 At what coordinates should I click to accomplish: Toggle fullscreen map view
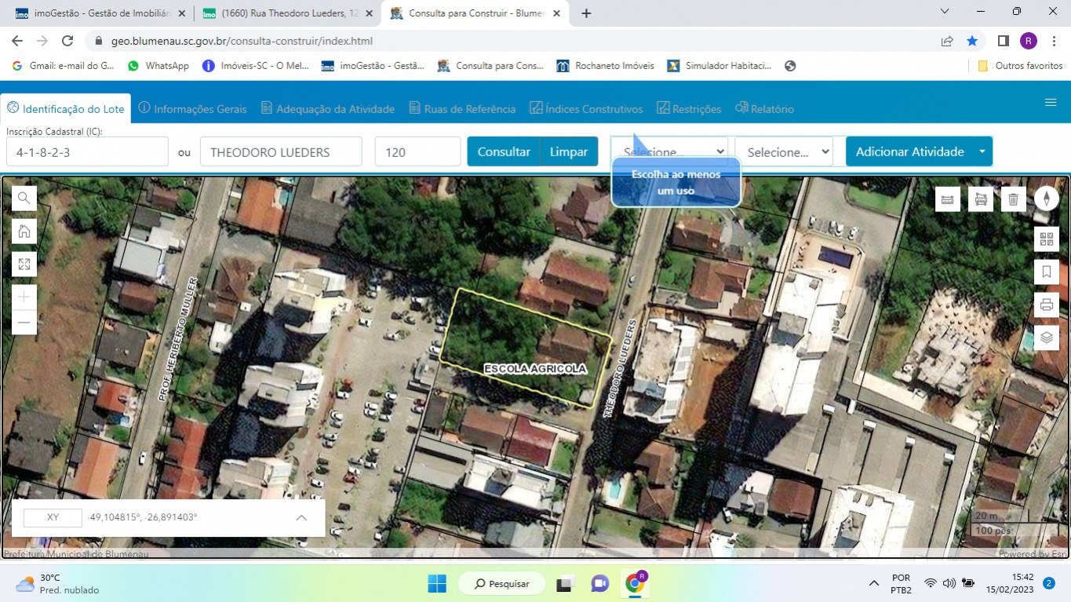(x=24, y=265)
